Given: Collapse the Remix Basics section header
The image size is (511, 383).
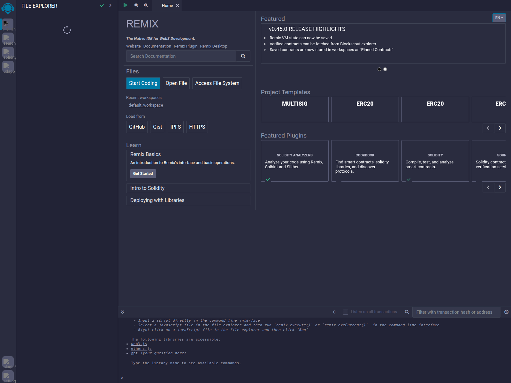Looking at the screenshot, I should pyautogui.click(x=146, y=154).
